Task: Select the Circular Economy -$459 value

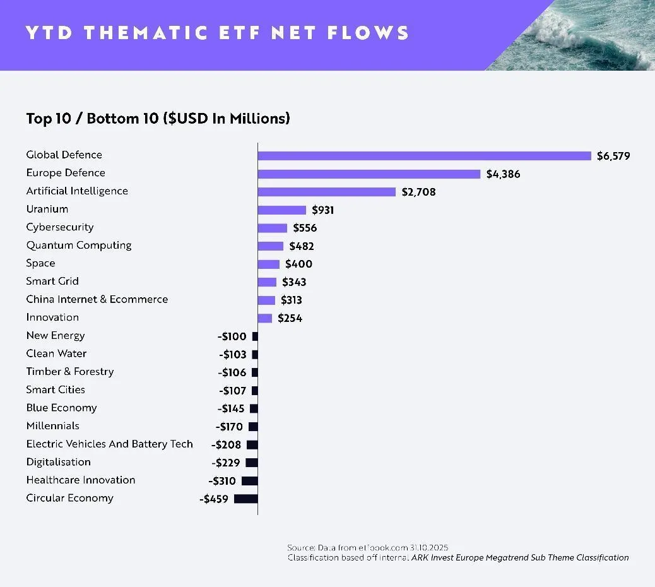Action: coord(214,499)
